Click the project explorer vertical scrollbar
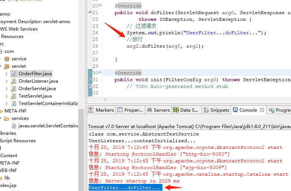291x191 pixels. tap(81, 150)
